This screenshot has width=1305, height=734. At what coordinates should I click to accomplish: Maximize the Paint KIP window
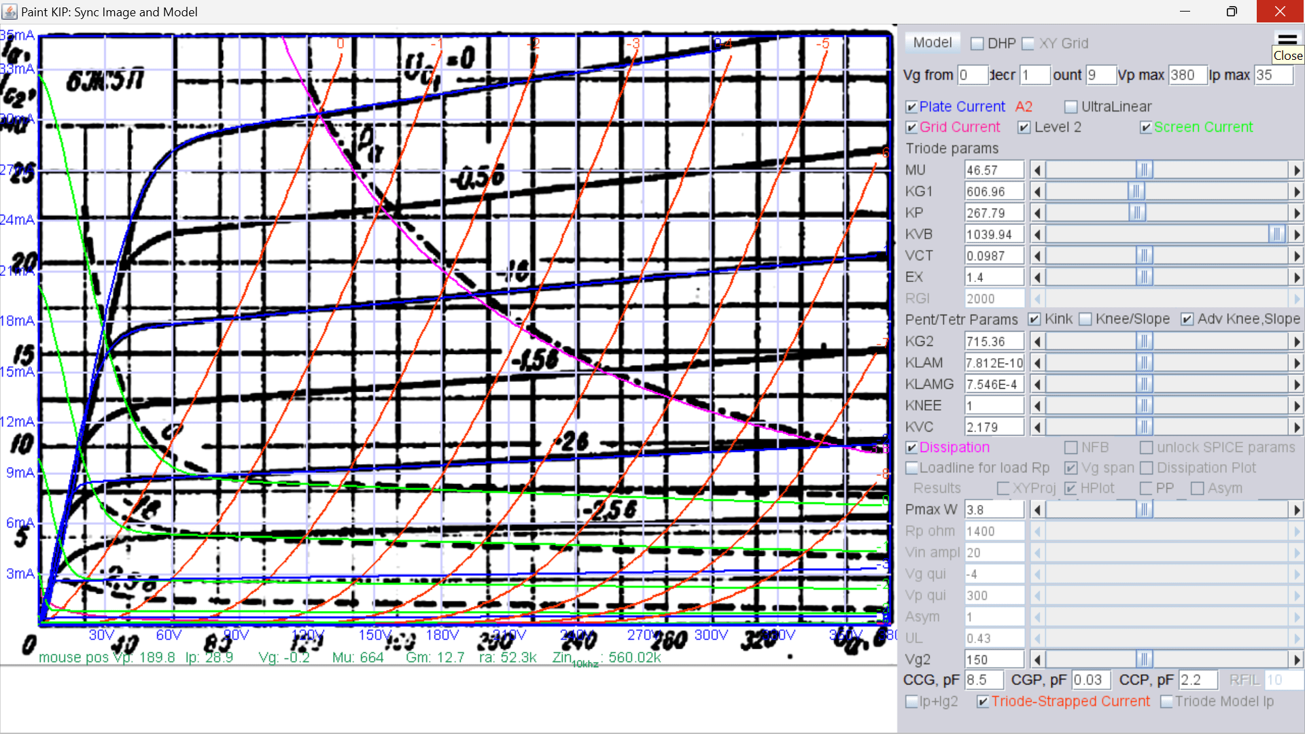pos(1232,12)
